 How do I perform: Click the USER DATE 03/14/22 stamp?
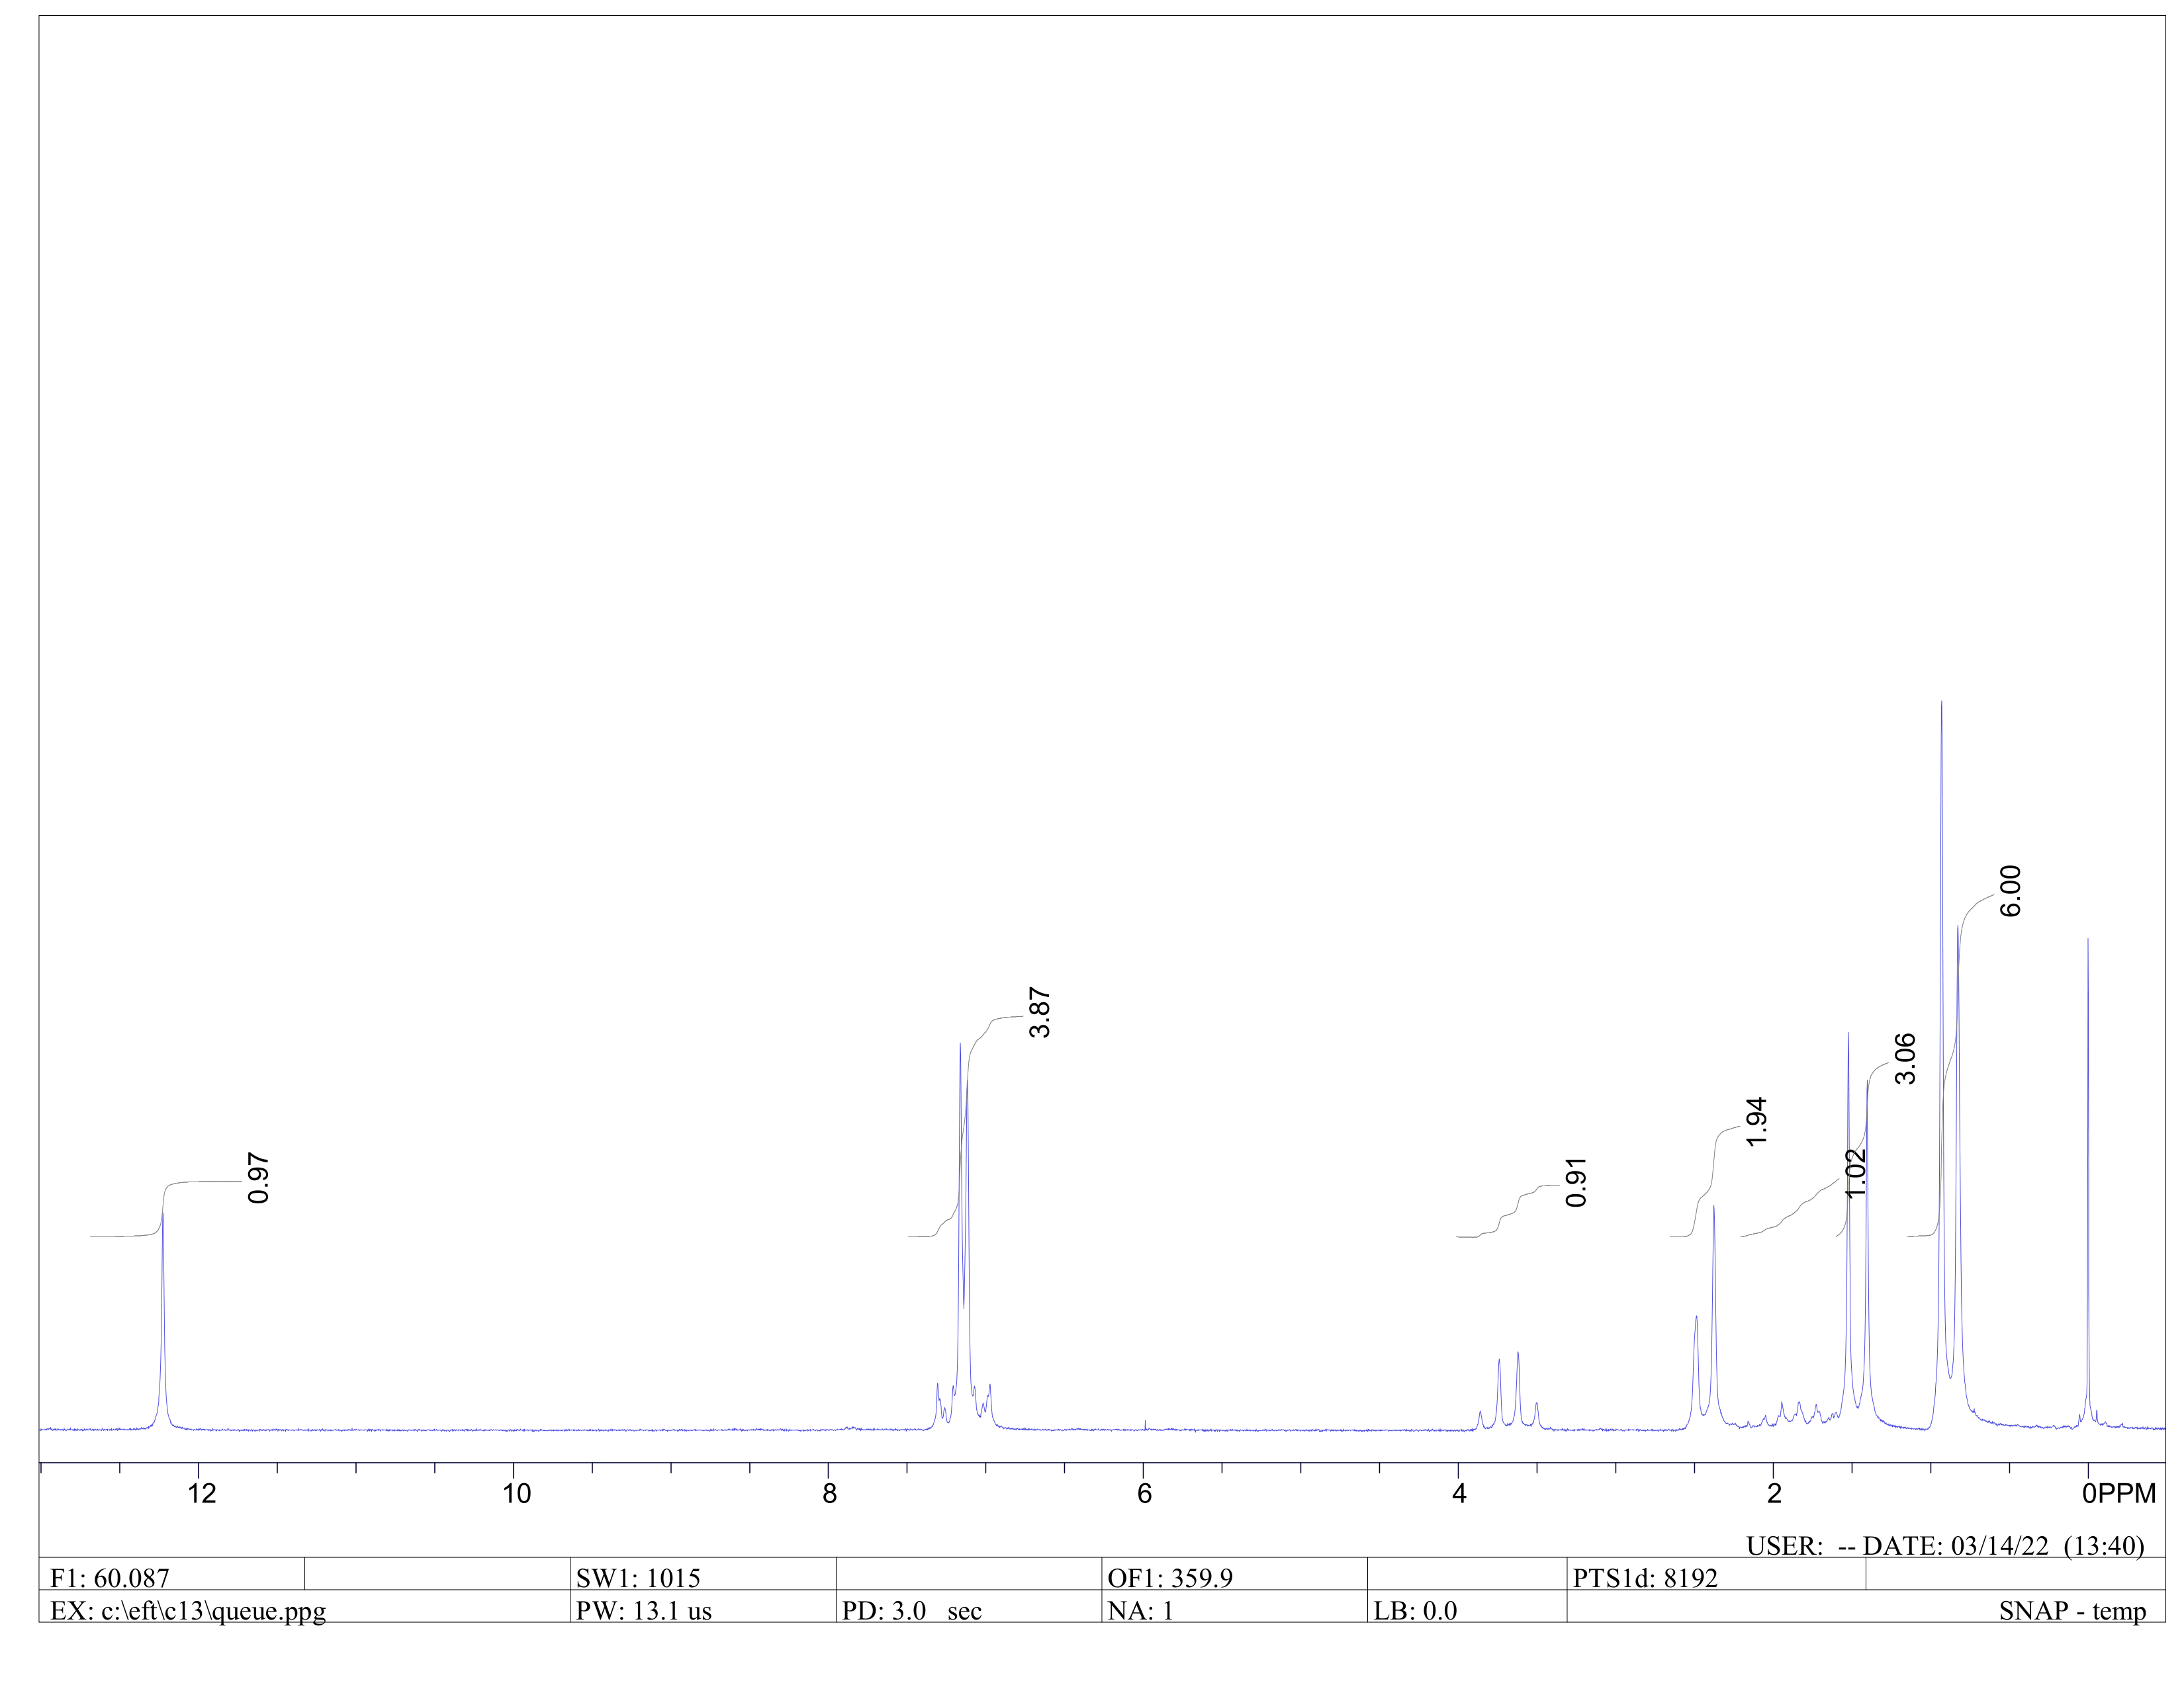click(x=1945, y=1546)
